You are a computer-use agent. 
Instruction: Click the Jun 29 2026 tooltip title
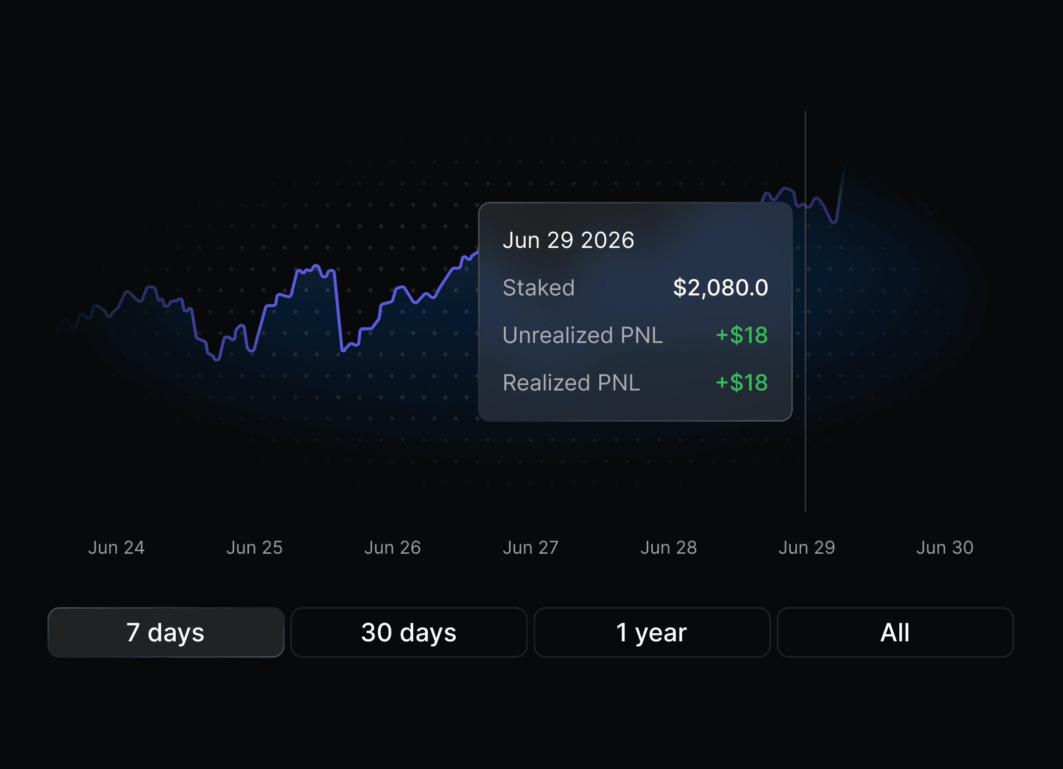click(x=568, y=240)
